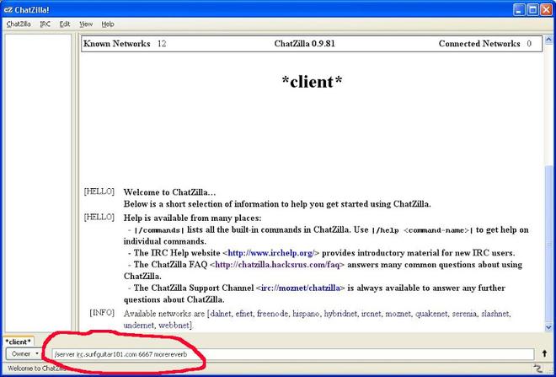Viewport: 556px width, 377px height.
Task: Click the slashnet network link
Action: (x=495, y=314)
